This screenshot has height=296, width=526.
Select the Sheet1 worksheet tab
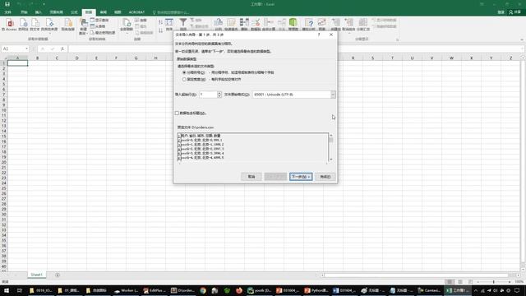coord(36,275)
